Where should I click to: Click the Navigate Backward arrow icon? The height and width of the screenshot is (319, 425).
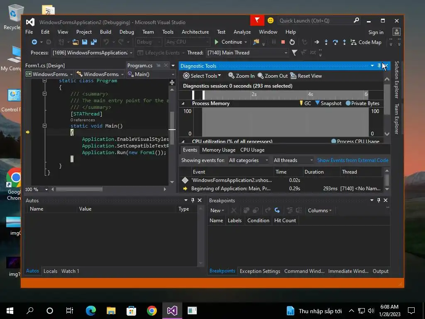click(34, 42)
